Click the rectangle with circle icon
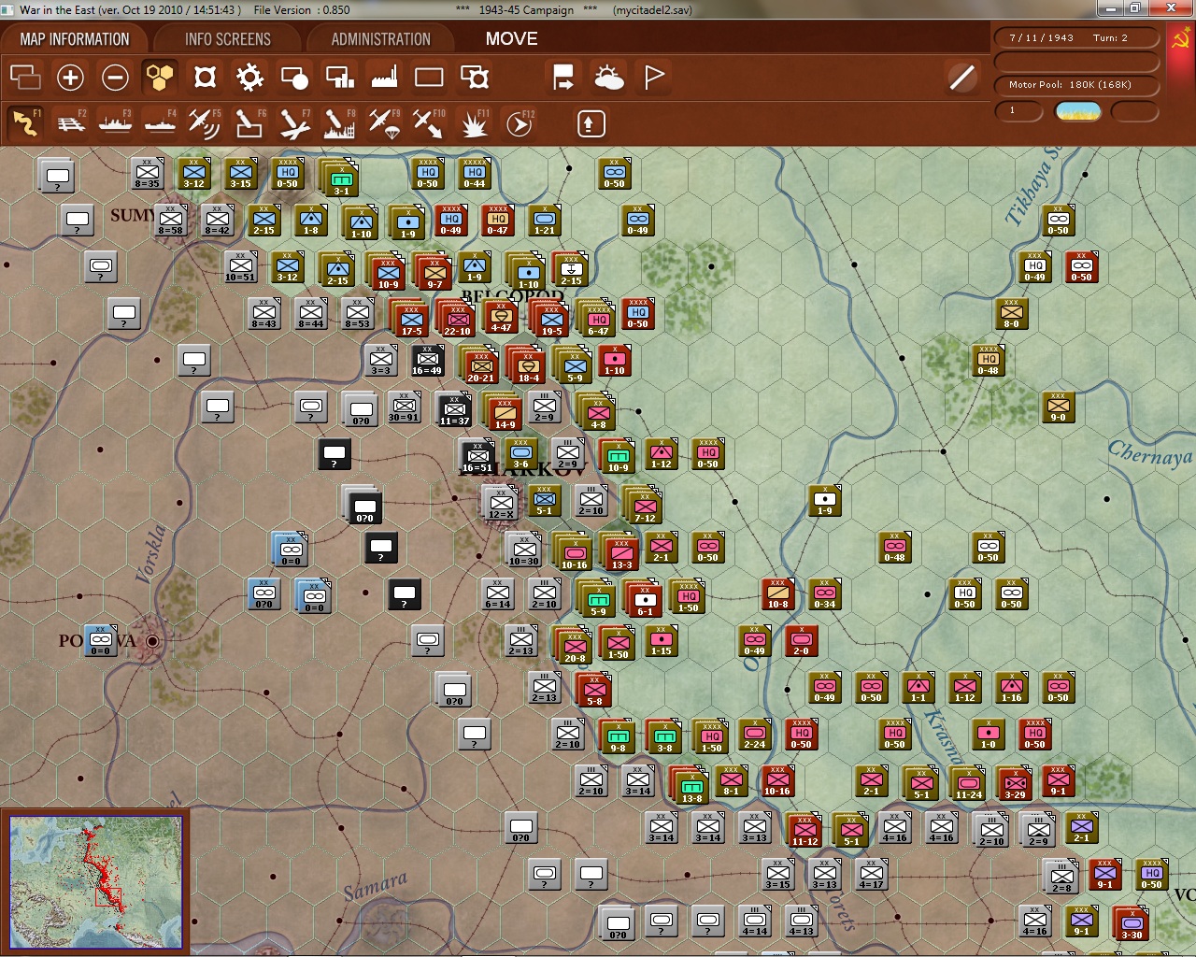 tap(294, 78)
